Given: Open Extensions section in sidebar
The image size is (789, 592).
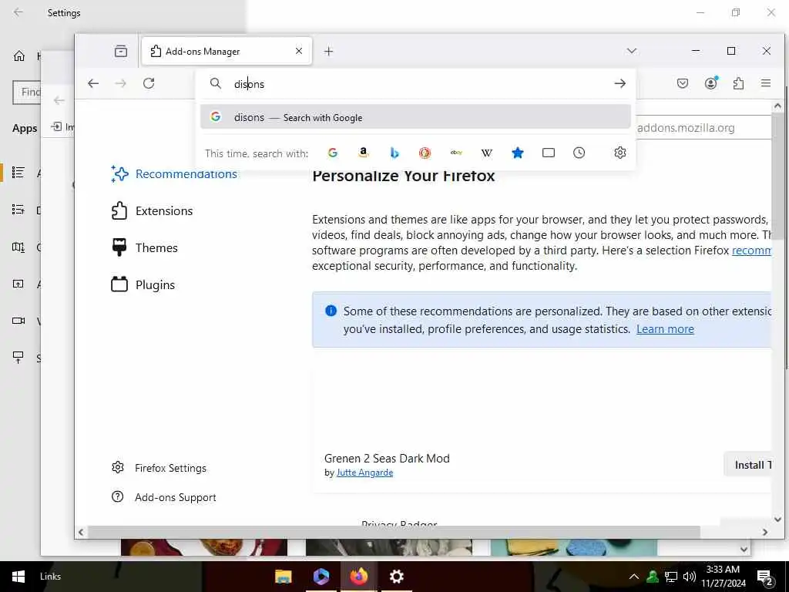Looking at the screenshot, I should pyautogui.click(x=152, y=210).
